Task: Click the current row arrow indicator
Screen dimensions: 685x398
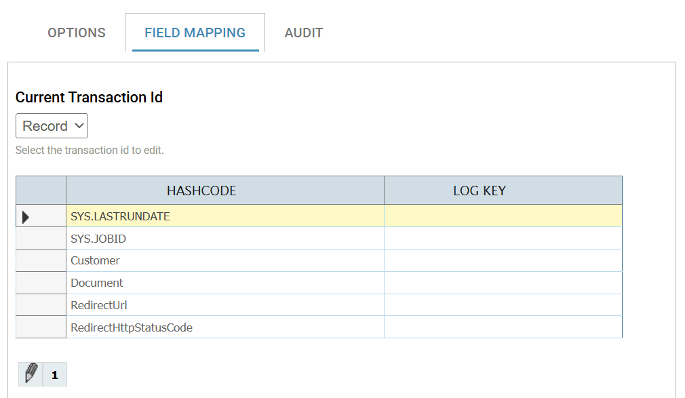Action: (26, 217)
